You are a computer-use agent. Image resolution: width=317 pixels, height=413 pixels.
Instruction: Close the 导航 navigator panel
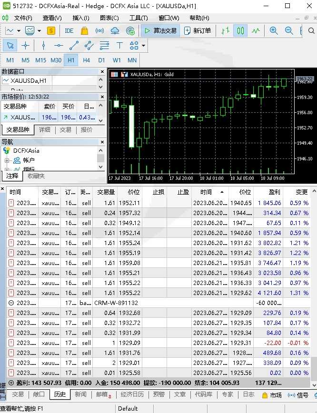click(x=102, y=142)
